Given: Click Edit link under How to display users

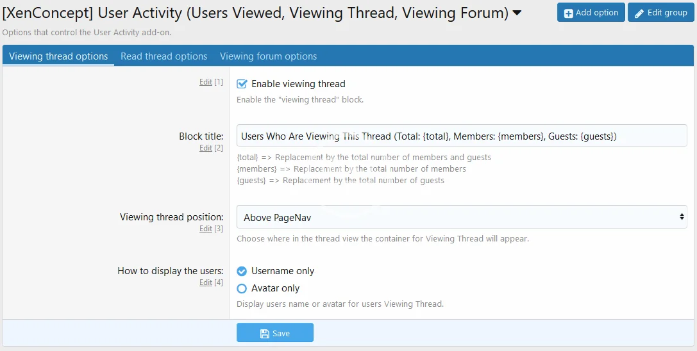Looking at the screenshot, I should click(x=205, y=282).
